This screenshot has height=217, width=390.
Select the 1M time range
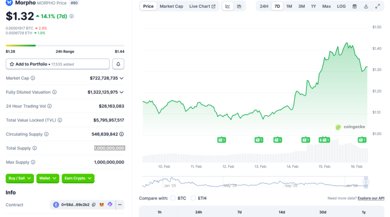[x=289, y=6]
